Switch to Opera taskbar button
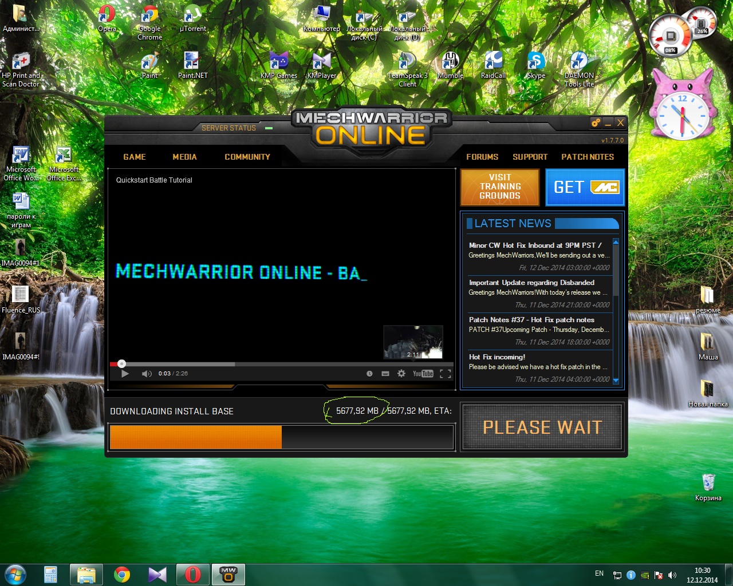This screenshot has width=733, height=586. tap(192, 575)
